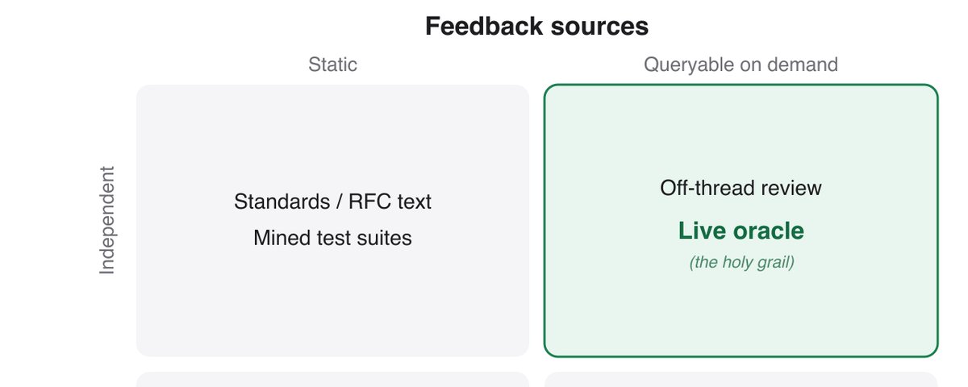Click the "Off-thread review" entry

click(x=741, y=188)
